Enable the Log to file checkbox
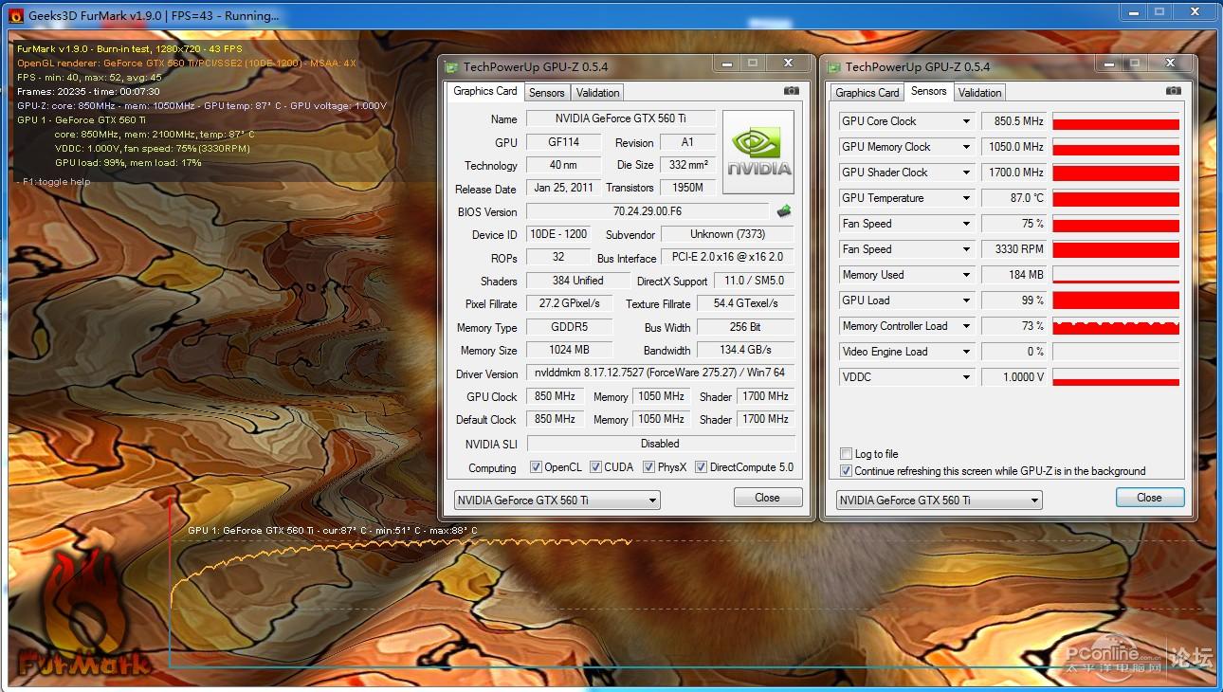Viewport: 1223px width, 692px height. (846, 454)
